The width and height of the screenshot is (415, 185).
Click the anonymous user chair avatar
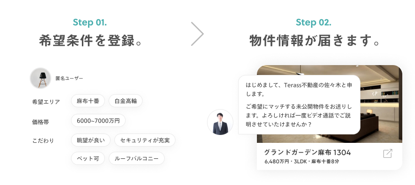(x=40, y=78)
